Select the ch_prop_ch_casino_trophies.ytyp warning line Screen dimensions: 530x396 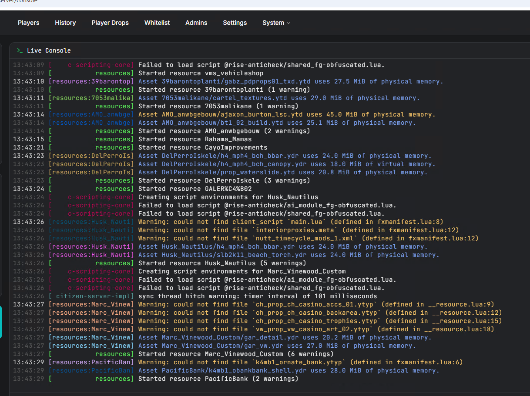pos(320,321)
